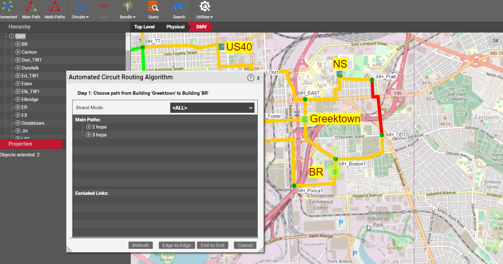Image resolution: width=503 pixels, height=264 pixels.
Task: Expand the Greektown tree node
Action: coord(18,123)
